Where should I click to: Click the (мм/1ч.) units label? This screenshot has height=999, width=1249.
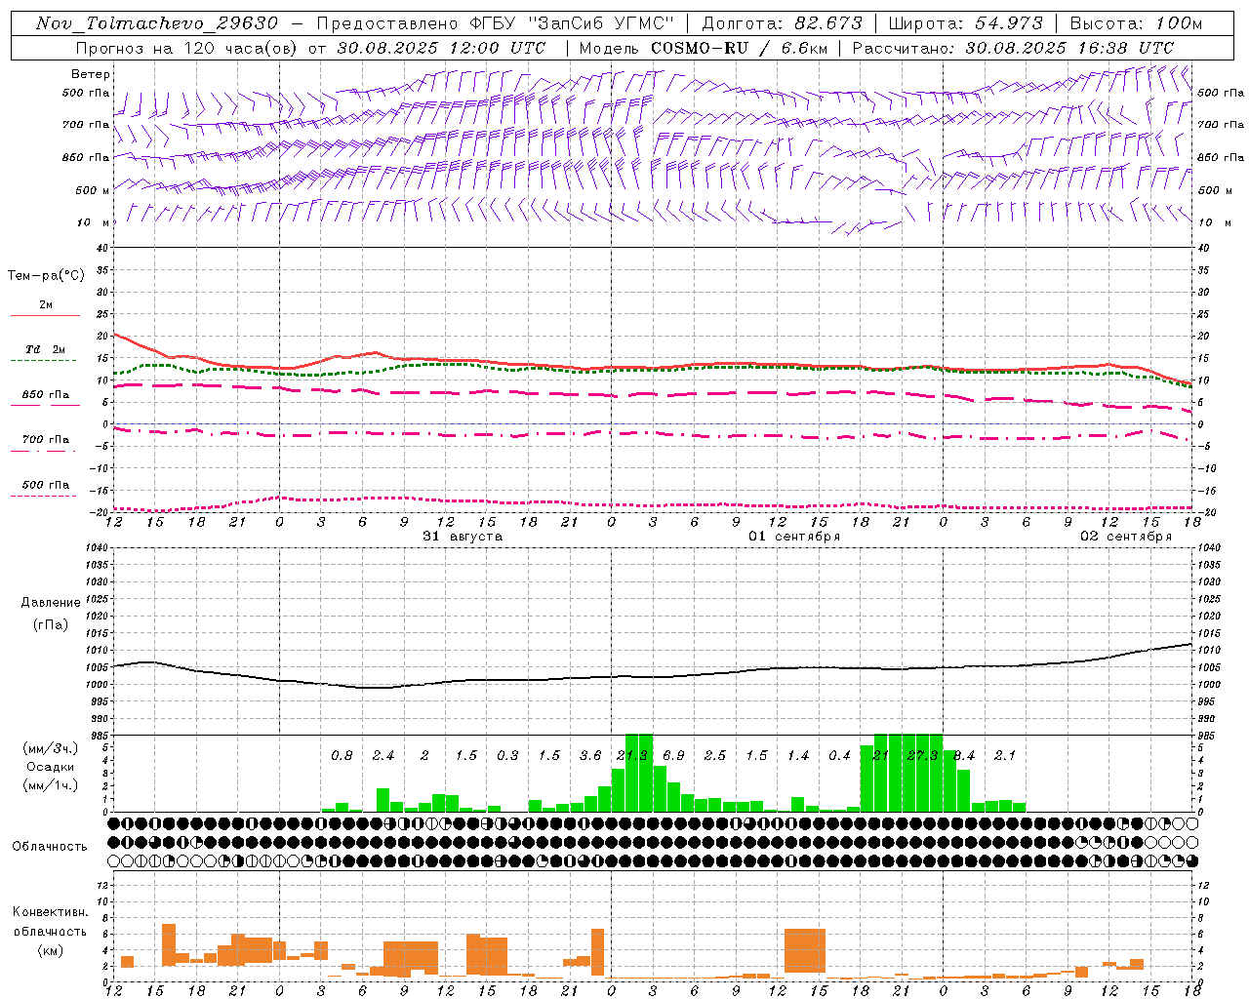pos(49,785)
